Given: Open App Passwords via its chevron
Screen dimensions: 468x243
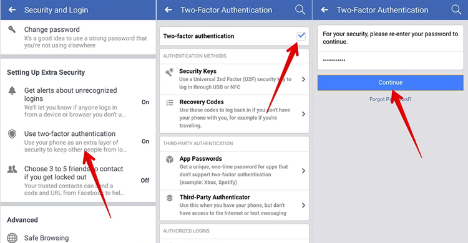Looking at the screenshot, I should 303,171.
